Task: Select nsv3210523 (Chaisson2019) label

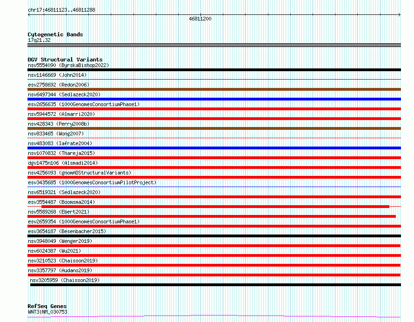Action: [x=63, y=261]
